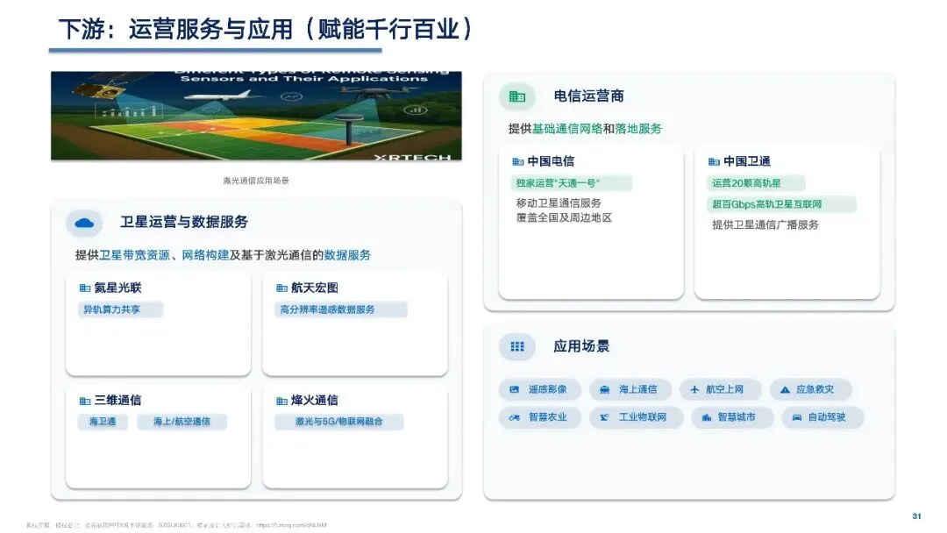This screenshot has height=533, width=947.
Task: Click the text 氦星光联
Action: 117,288
